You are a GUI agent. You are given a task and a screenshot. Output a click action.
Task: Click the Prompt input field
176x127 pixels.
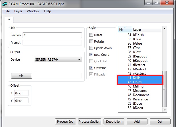click(x=52, y=43)
